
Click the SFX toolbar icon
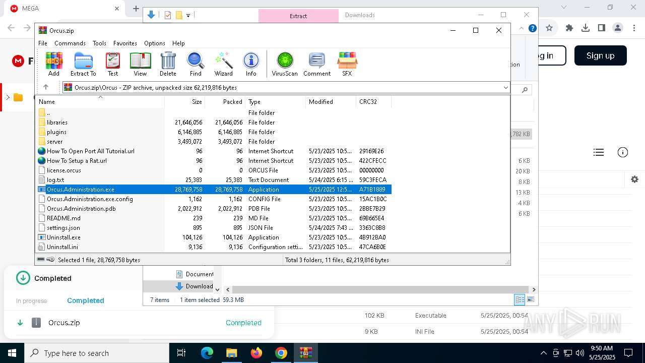347,64
